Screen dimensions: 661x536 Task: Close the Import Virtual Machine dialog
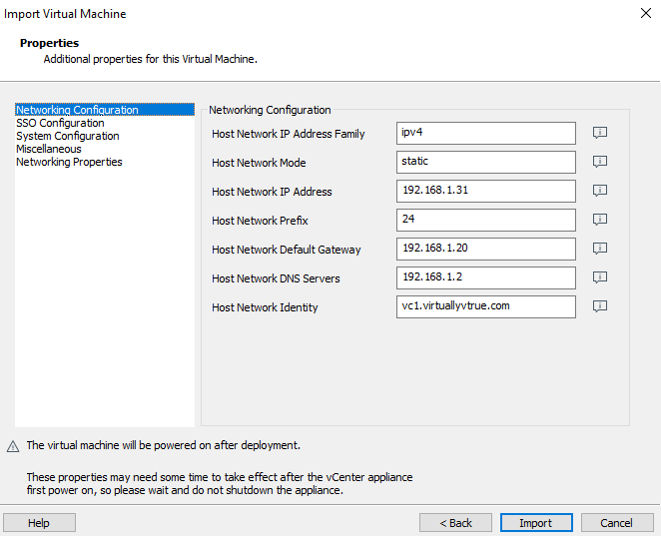pyautogui.click(x=644, y=14)
